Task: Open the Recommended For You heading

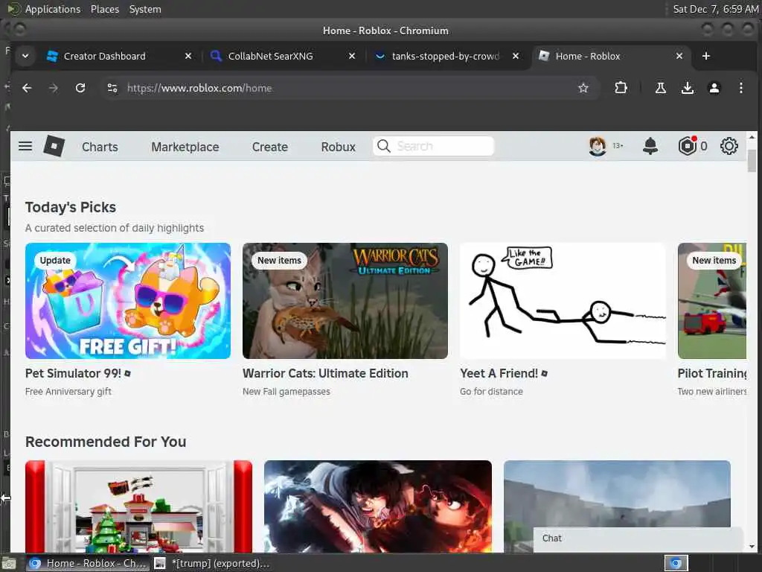Action: pyautogui.click(x=106, y=442)
